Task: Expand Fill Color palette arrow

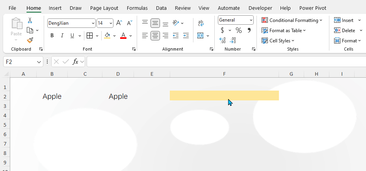Action: point(114,36)
